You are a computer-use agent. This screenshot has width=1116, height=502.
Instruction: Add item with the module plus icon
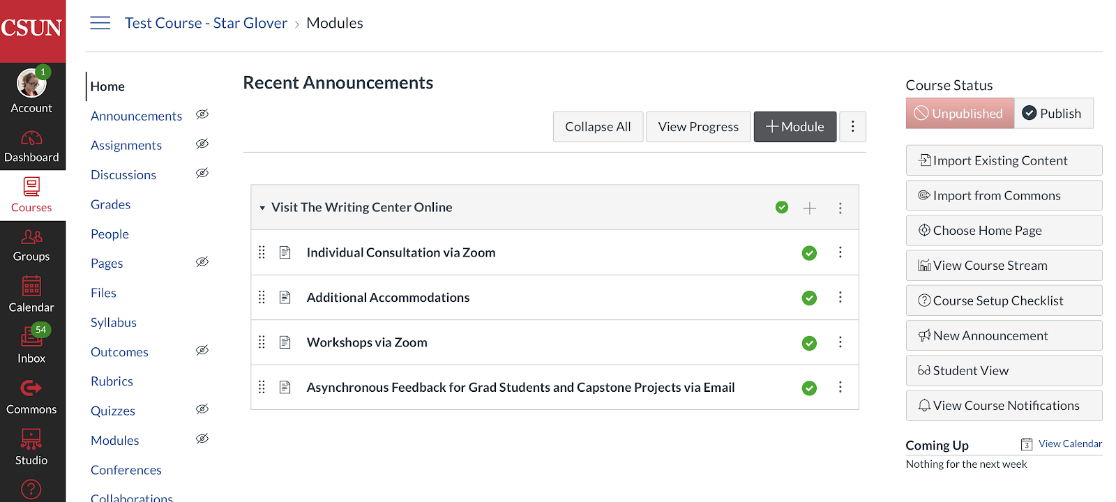pos(810,208)
